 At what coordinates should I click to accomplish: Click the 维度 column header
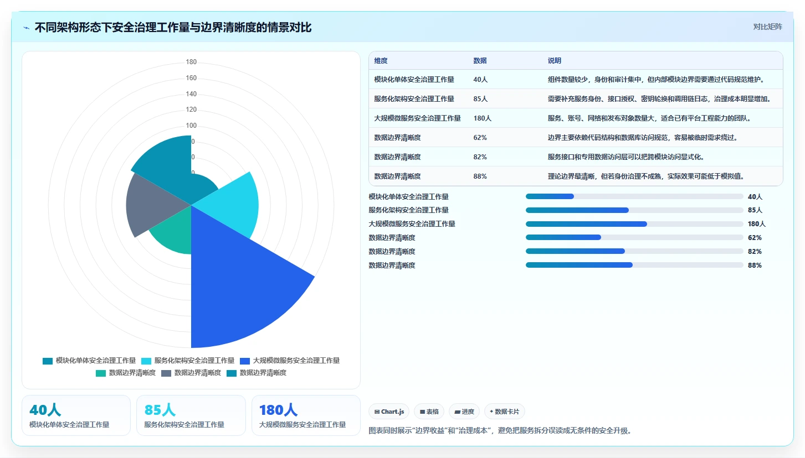(381, 61)
